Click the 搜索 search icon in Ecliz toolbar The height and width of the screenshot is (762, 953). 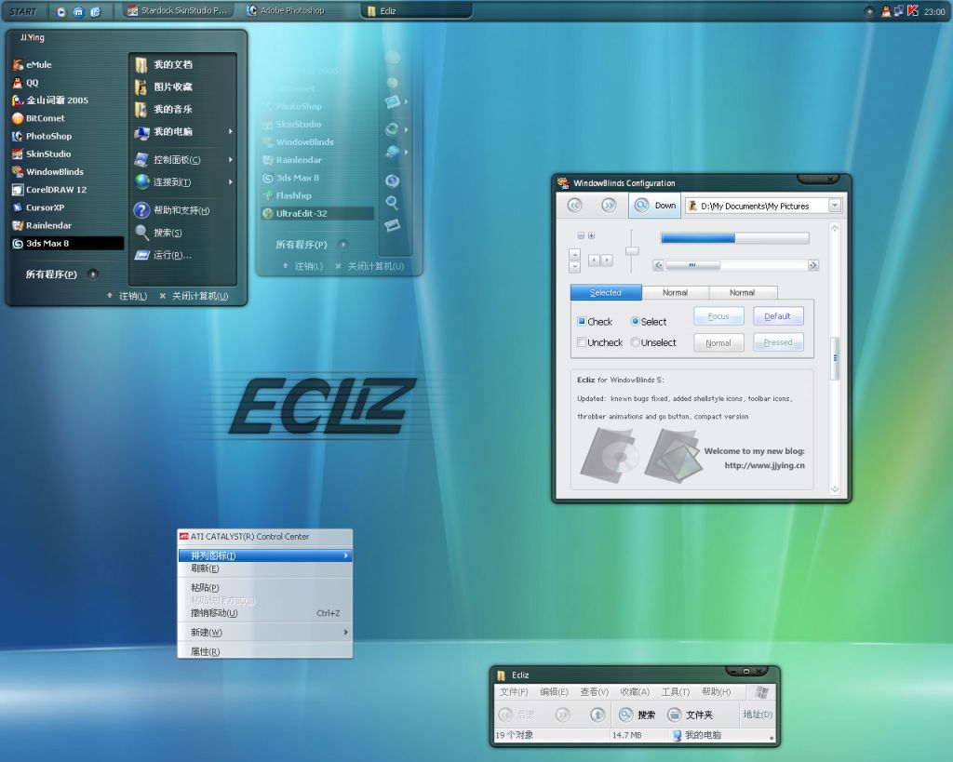coord(626,715)
